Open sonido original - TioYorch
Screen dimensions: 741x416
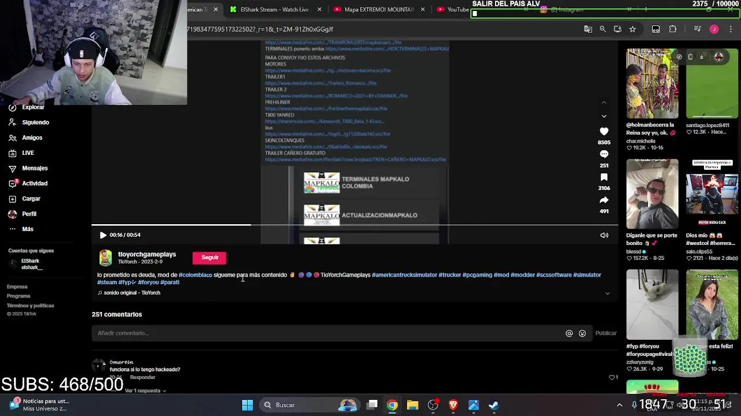pyautogui.click(x=129, y=293)
